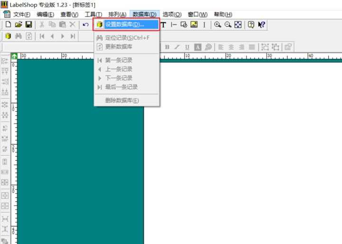Open the 帮助(H) menu
The width and height of the screenshot is (342, 244).
pos(223,15)
